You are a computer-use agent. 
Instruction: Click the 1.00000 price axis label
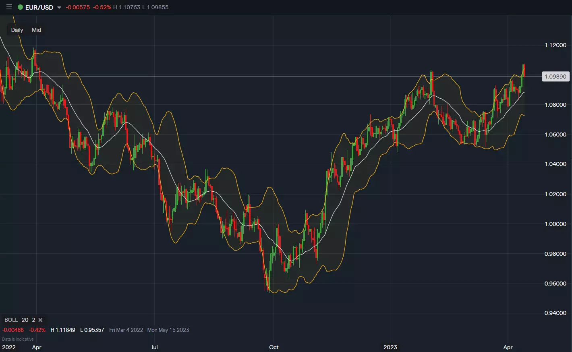(x=555, y=224)
